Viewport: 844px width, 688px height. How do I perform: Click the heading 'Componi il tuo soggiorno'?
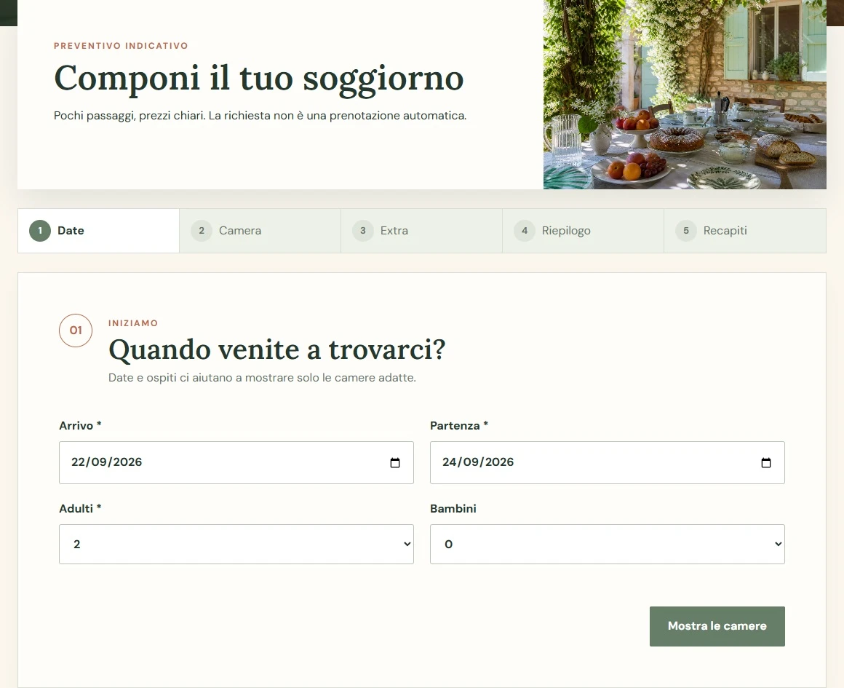pos(259,79)
